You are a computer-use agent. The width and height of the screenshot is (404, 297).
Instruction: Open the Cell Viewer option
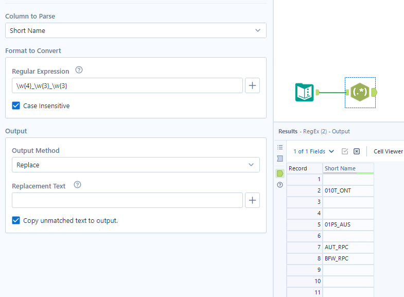(x=388, y=151)
